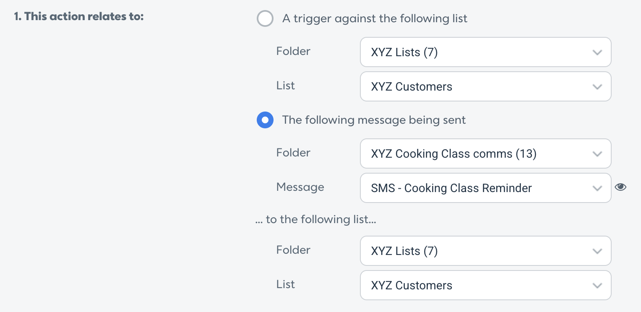
Task: Expand chevron on the topmost XYZ Customers field
Action: (597, 87)
